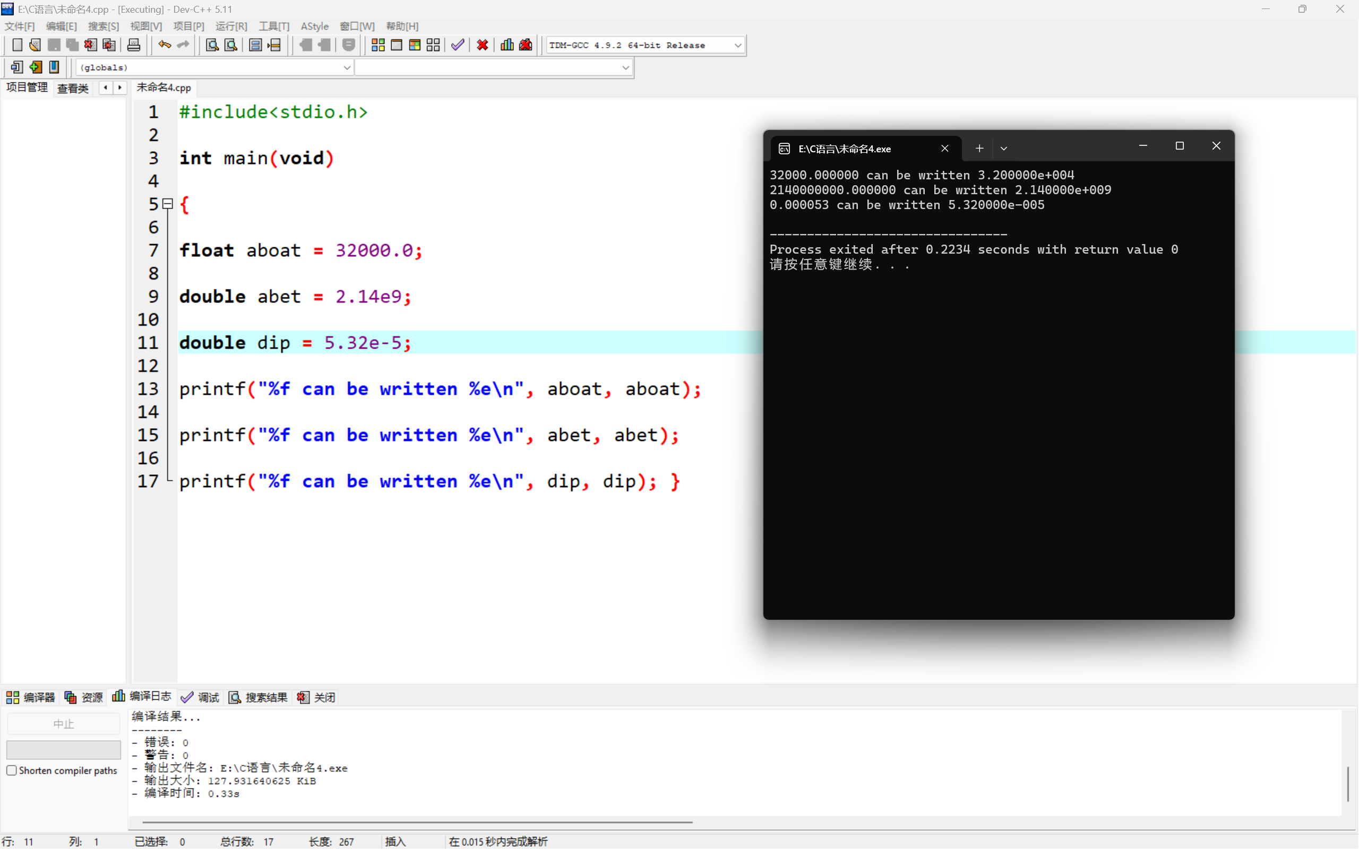Viewport: 1359px width, 849px height.
Task: Click the red X stop execution icon
Action: pos(482,45)
